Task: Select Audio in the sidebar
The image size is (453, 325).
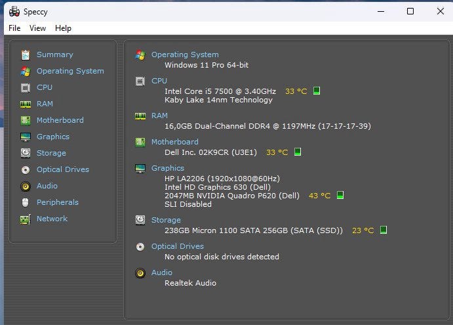Action: pyautogui.click(x=47, y=186)
